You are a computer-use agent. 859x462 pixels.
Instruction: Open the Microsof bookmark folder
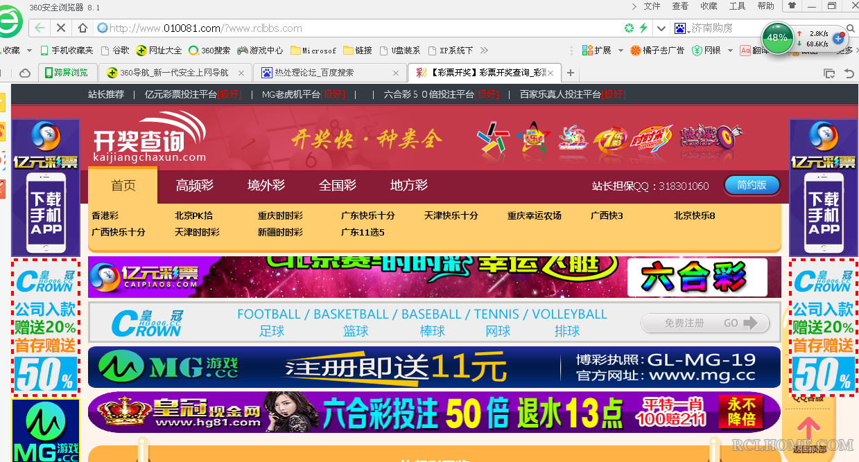tap(313, 51)
